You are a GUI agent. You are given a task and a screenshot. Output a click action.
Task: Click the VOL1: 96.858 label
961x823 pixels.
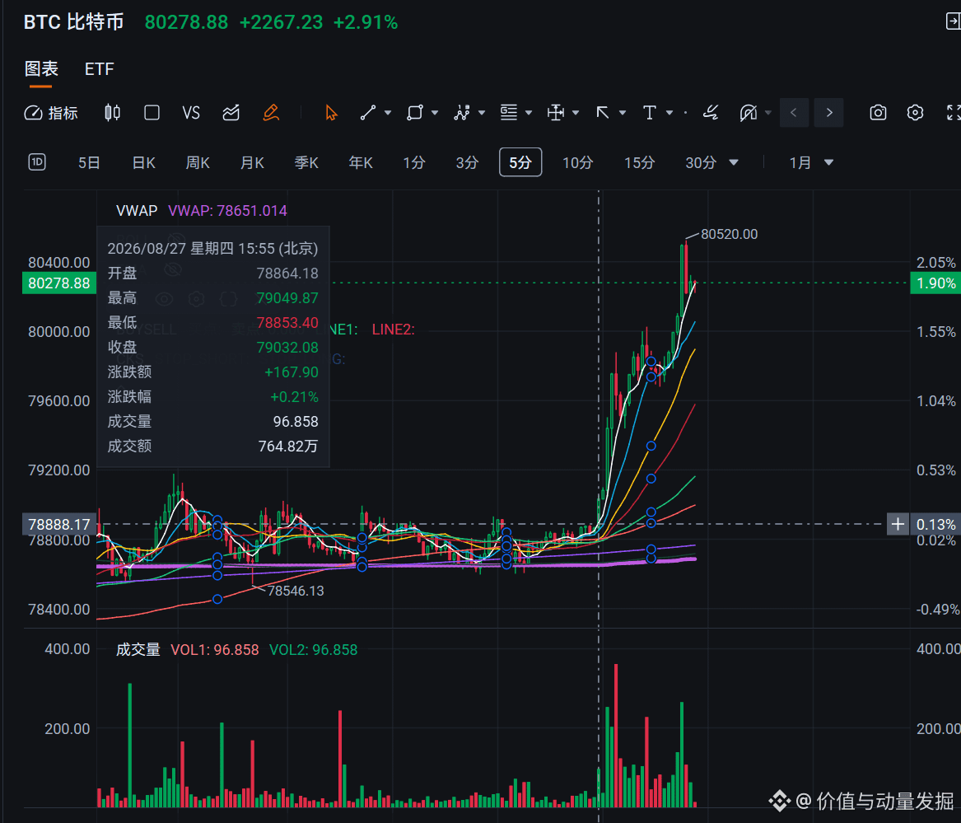click(x=214, y=650)
